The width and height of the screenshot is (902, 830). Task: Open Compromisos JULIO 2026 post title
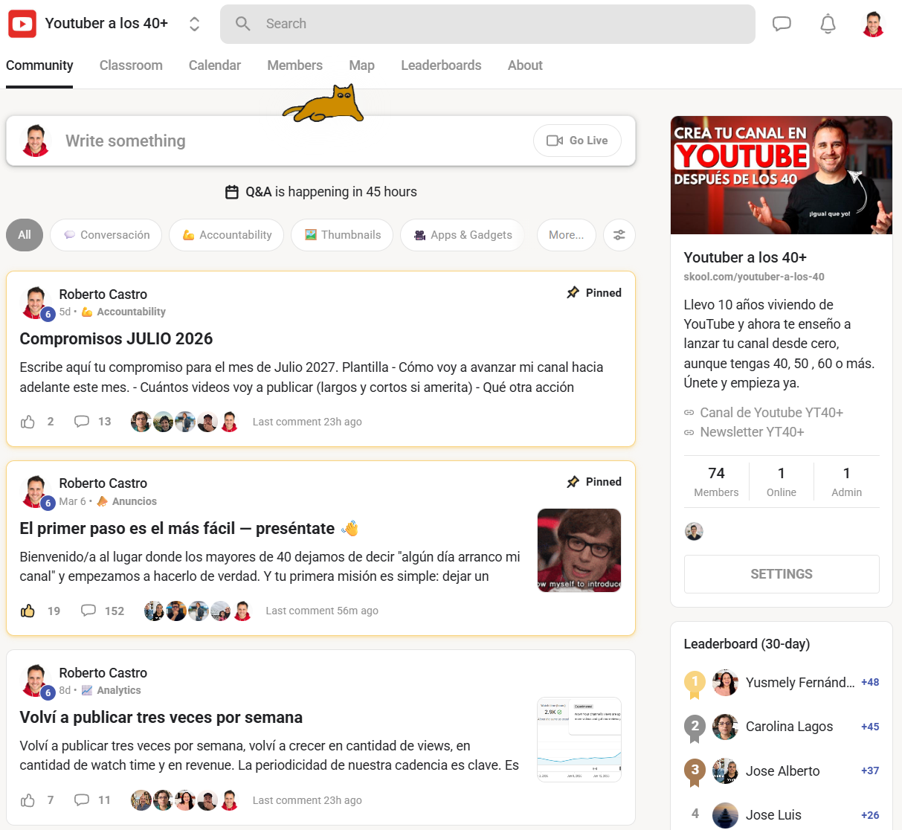[x=116, y=339]
